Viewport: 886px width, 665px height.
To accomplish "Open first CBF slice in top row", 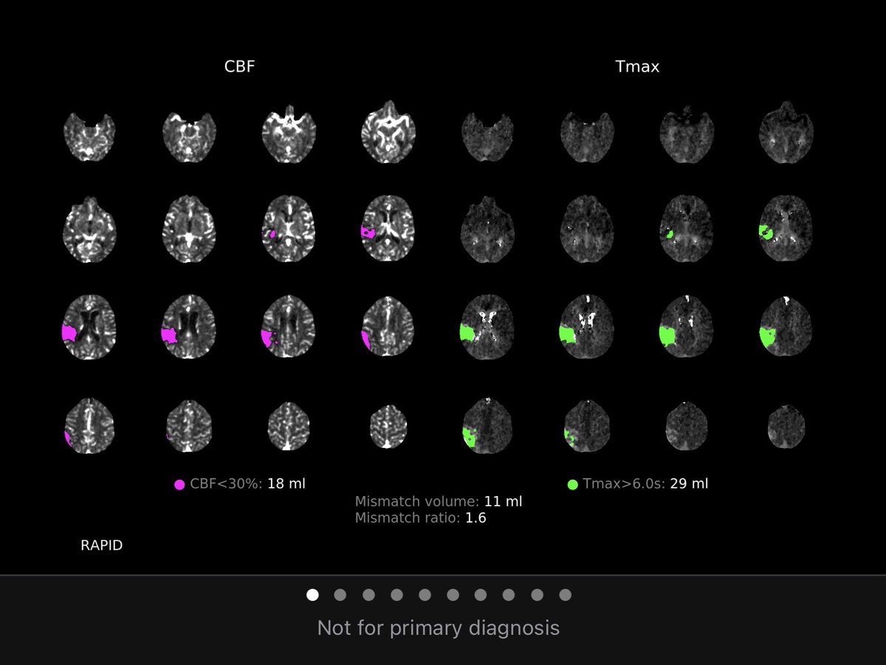I will click(x=89, y=137).
